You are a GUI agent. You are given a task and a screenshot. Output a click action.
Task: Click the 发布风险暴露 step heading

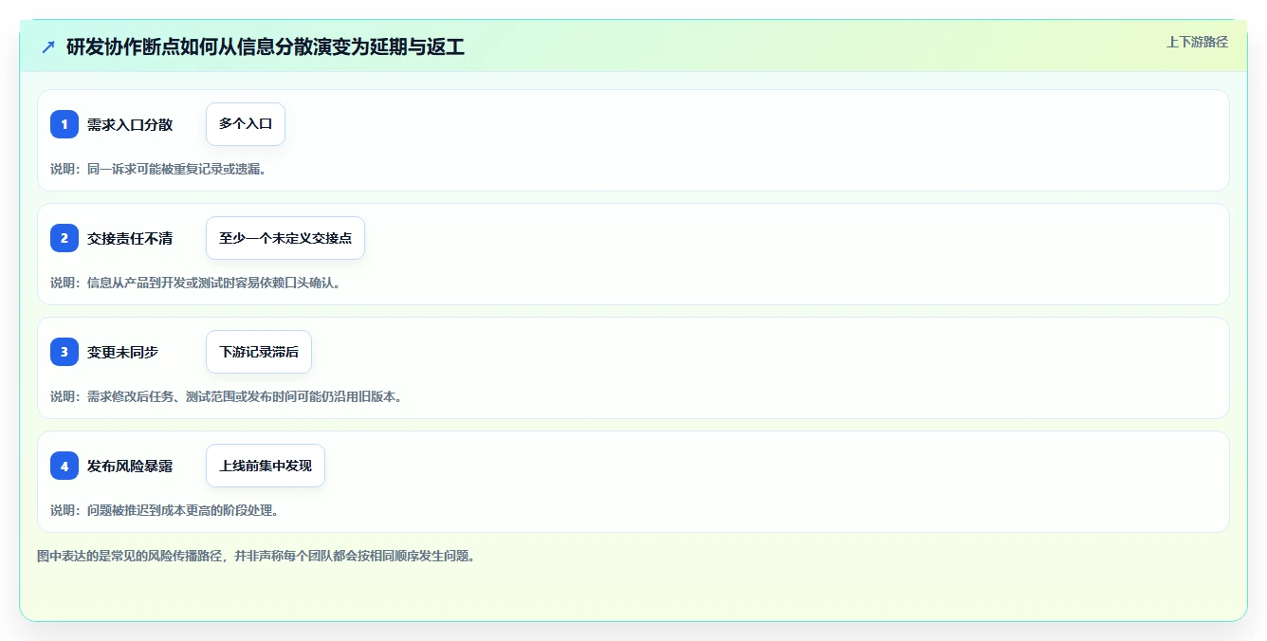(130, 466)
